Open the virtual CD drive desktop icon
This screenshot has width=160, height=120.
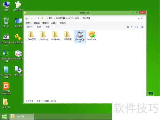[x=18, y=71]
